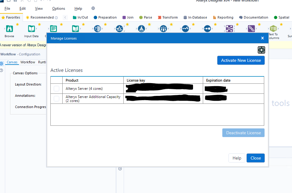Click the Help button in the dialog
The width and height of the screenshot is (292, 193).
[x=236, y=158]
